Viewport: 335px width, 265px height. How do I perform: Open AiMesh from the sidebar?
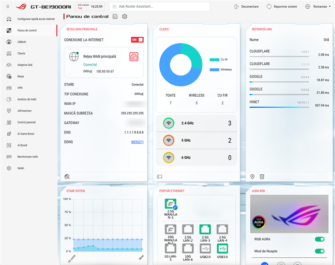(22, 42)
